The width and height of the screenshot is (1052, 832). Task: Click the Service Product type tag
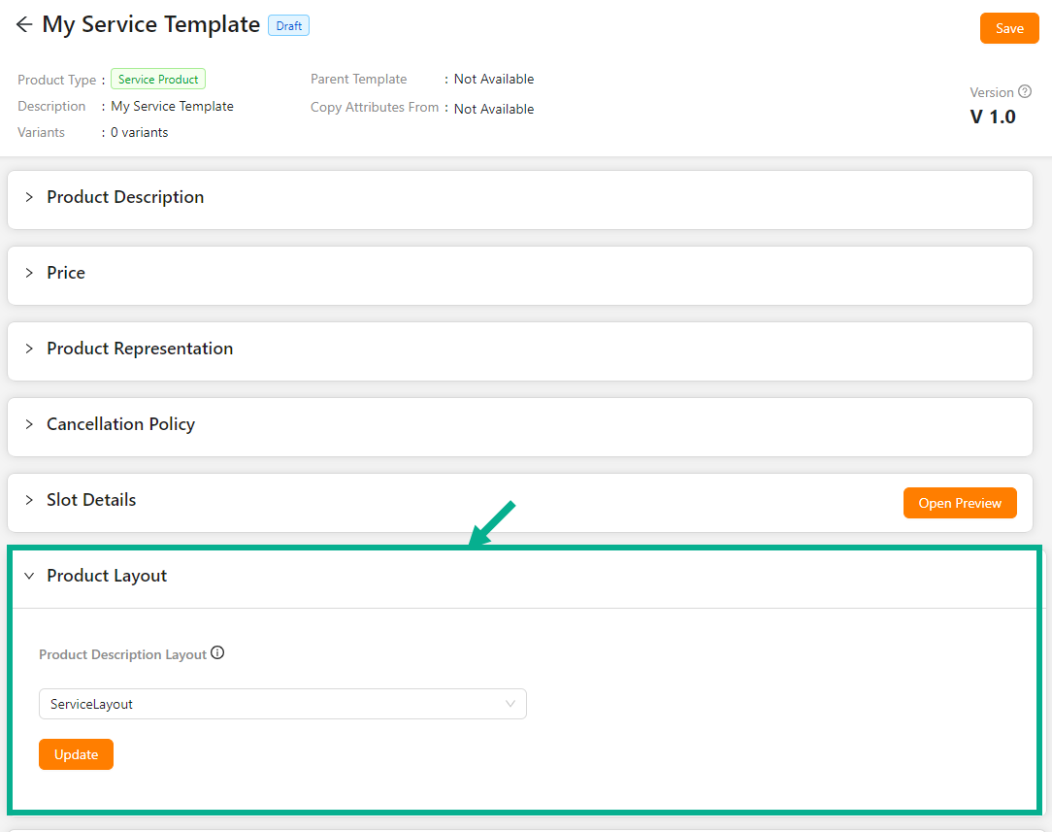click(158, 80)
